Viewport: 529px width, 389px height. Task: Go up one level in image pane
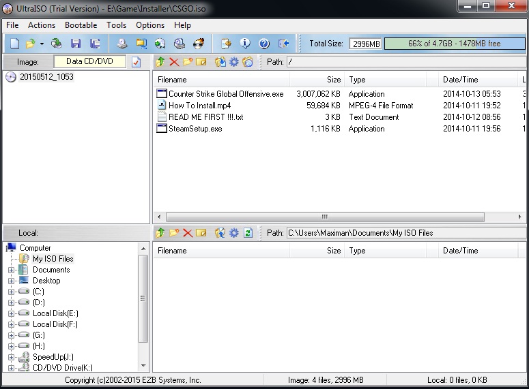coord(160,62)
